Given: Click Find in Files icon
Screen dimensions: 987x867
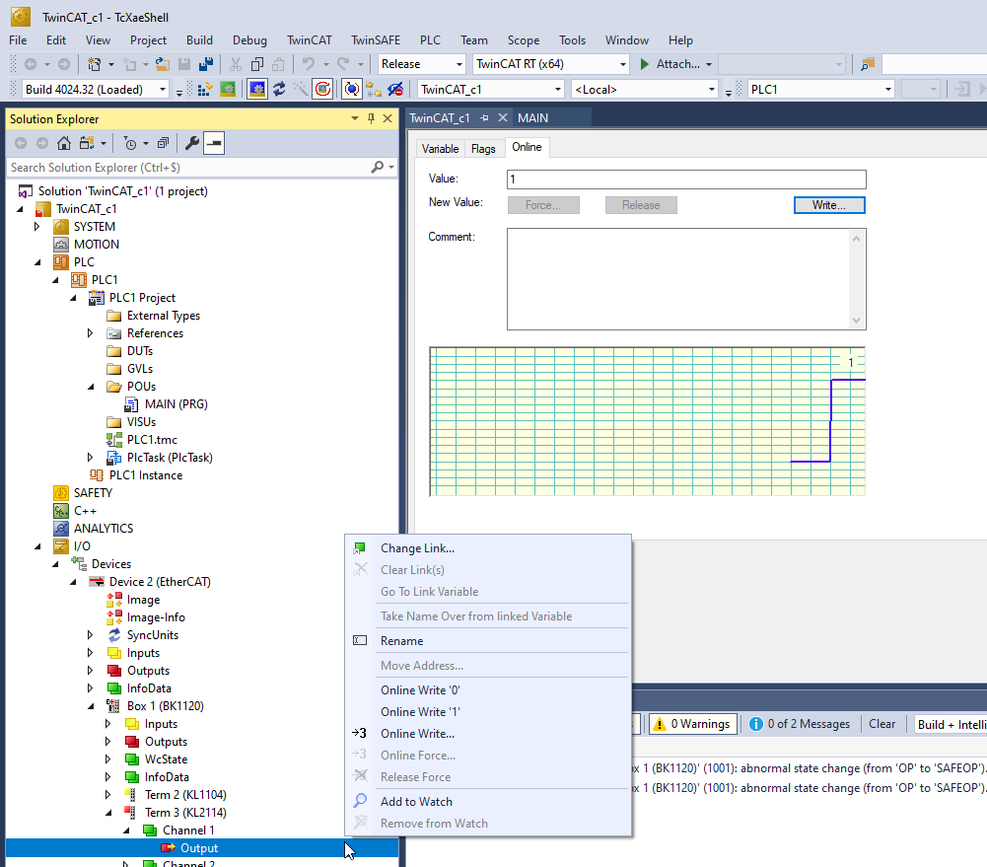Looking at the screenshot, I should (867, 64).
